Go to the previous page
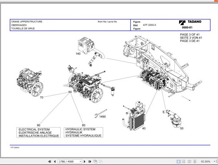This screenshot has height=165, width=218. click(55, 161)
